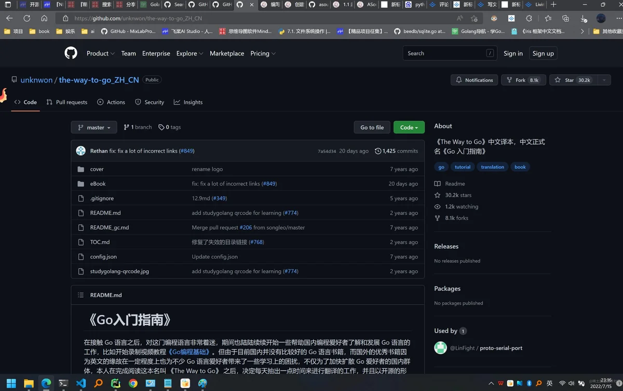This screenshot has height=391, width=623.
Task: Click the Sign up button
Action: coord(543,53)
